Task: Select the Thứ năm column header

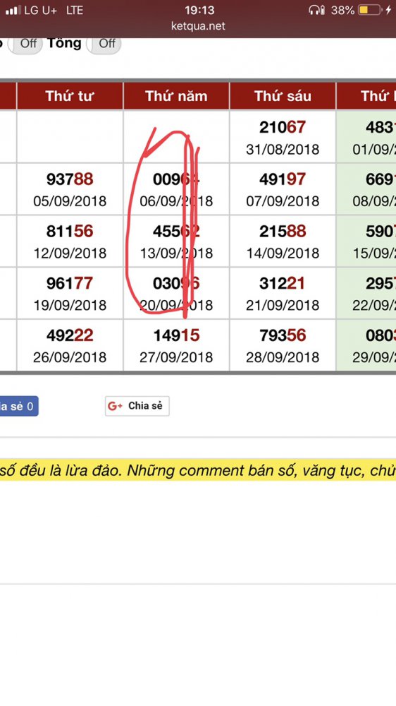Action: (176, 96)
